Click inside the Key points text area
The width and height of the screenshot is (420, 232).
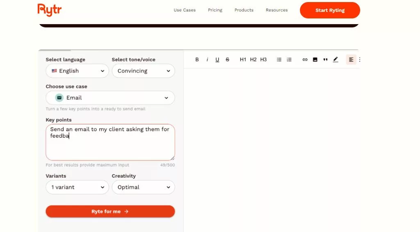click(110, 142)
